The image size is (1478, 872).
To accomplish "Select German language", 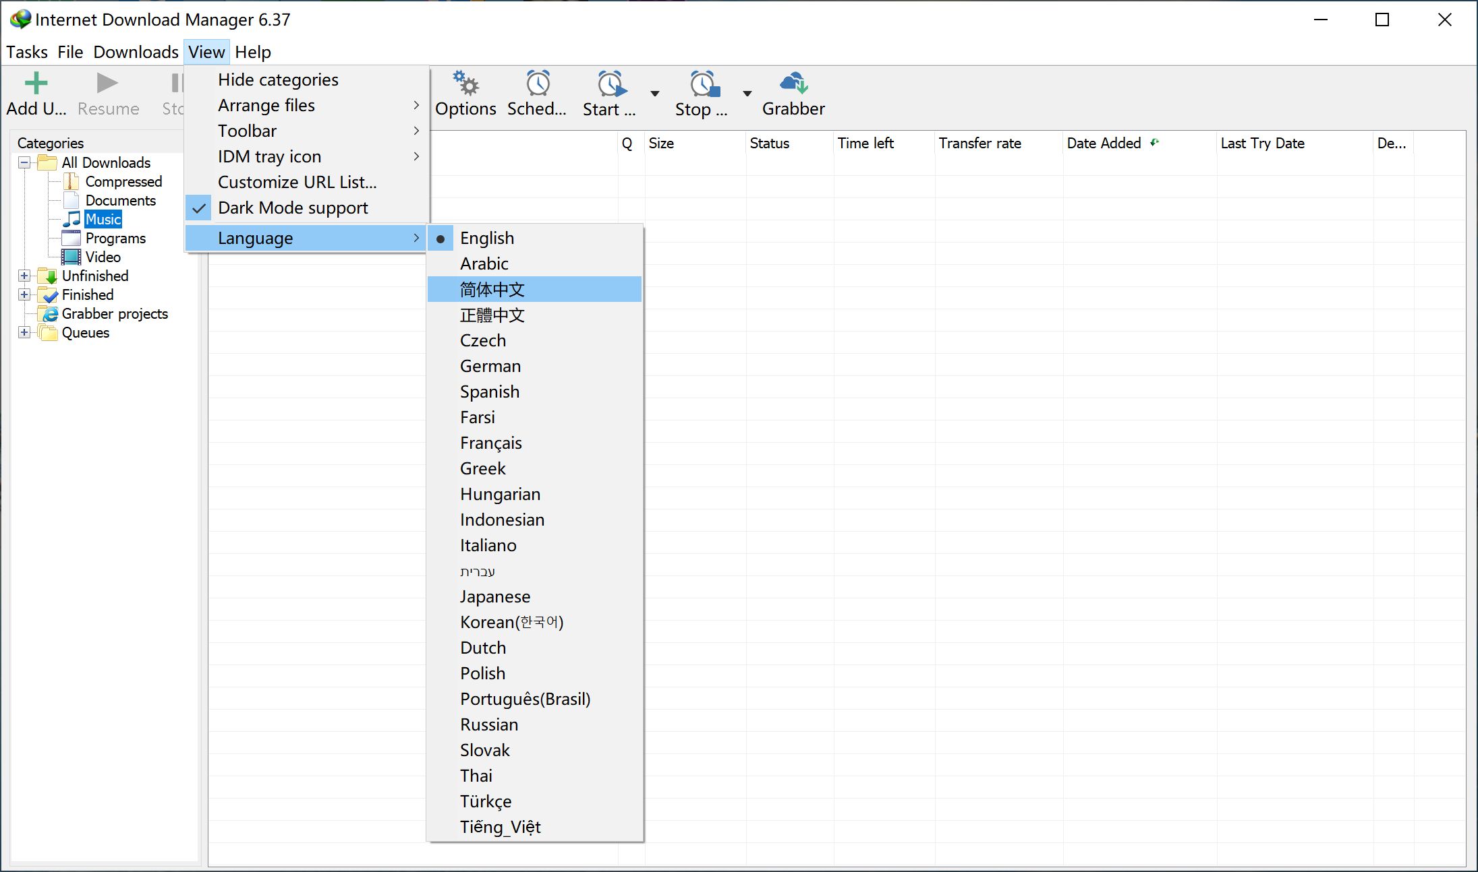I will click(534, 366).
